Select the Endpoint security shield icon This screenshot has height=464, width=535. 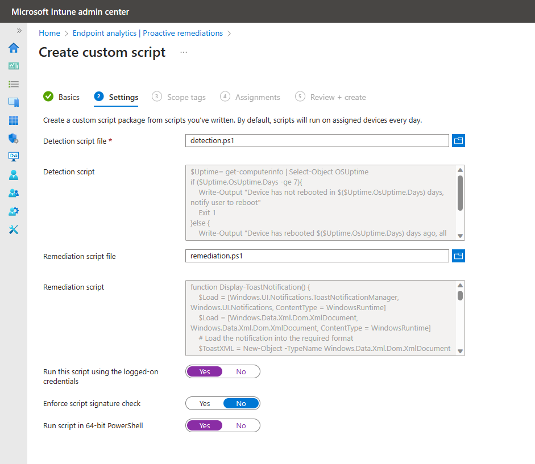(x=13, y=139)
